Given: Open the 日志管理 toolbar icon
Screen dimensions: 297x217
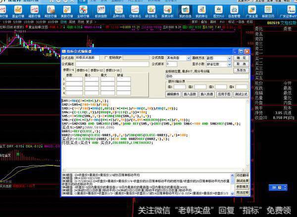Looking at the screenshot, I should click(233, 11).
